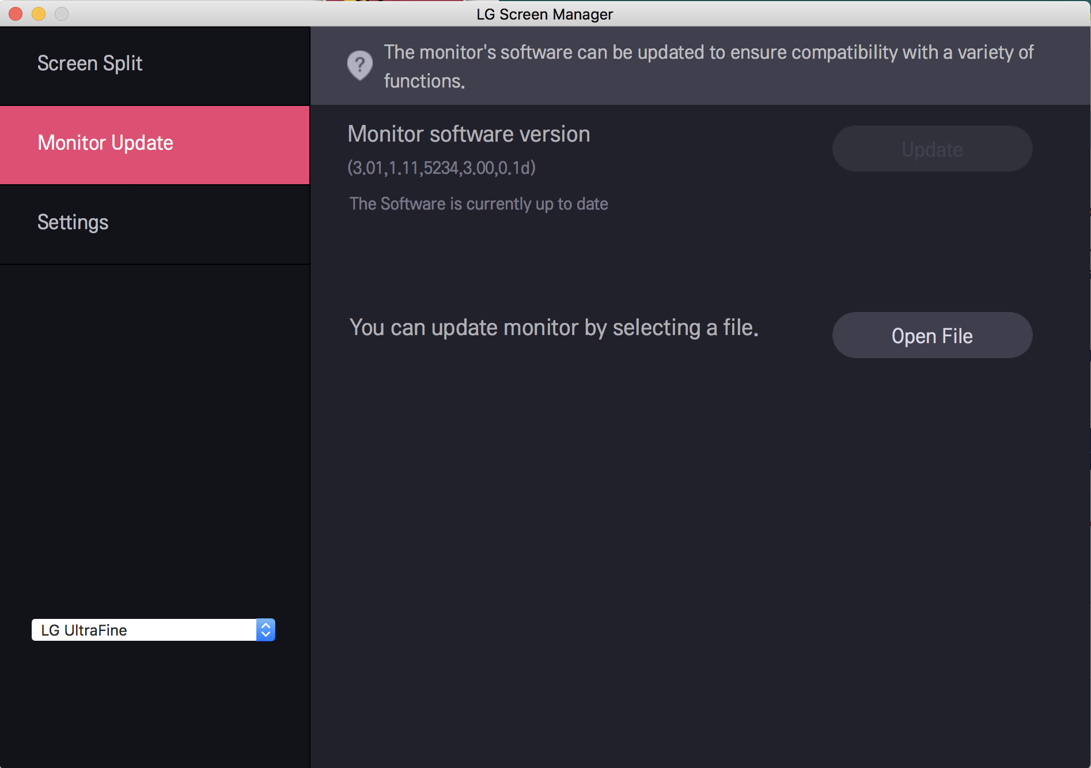Click the LG Screen Manager window title
This screenshot has width=1091, height=768.
pyautogui.click(x=545, y=14)
